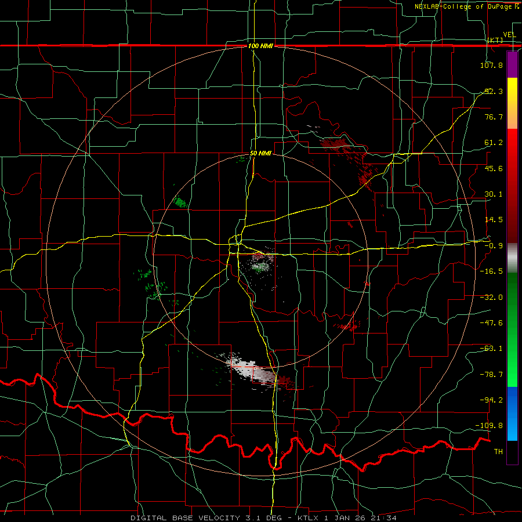
Task: Select the blue segment of the velocity scale
Action: click(512, 414)
